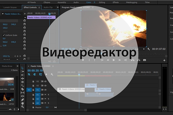The height and width of the screenshot is (115, 173).
Task: Play the Program monitor video
Action: click(114, 60)
